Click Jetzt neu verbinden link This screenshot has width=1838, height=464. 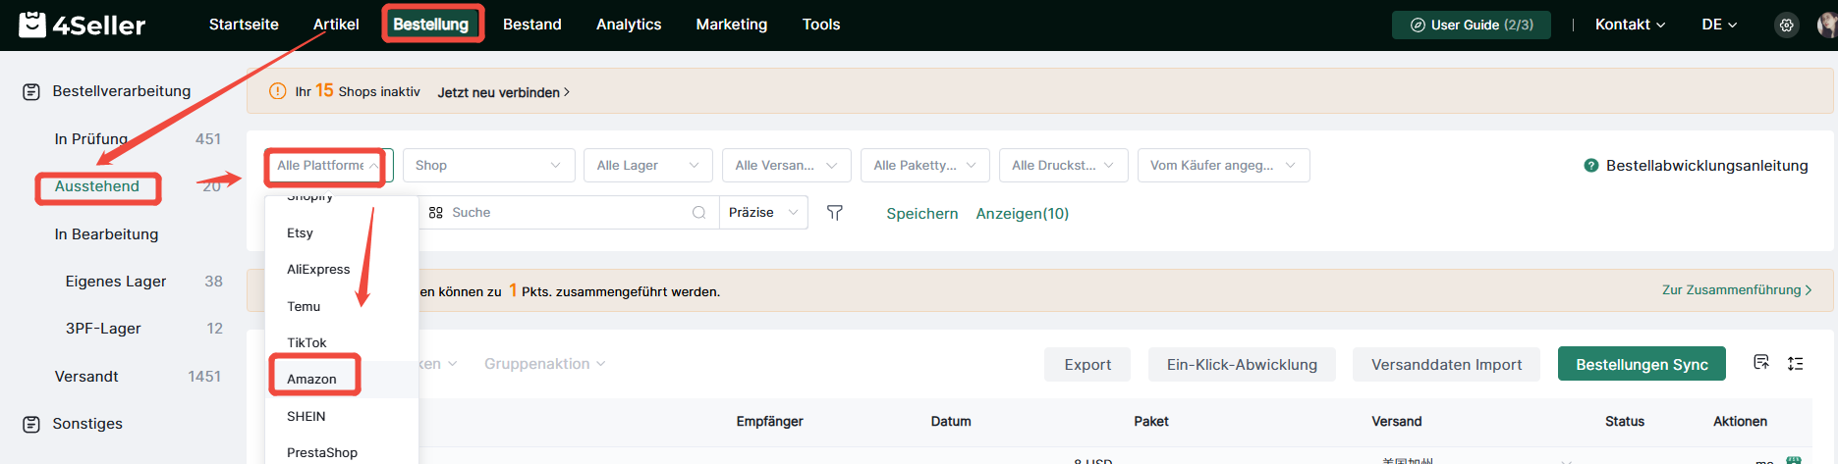click(503, 92)
